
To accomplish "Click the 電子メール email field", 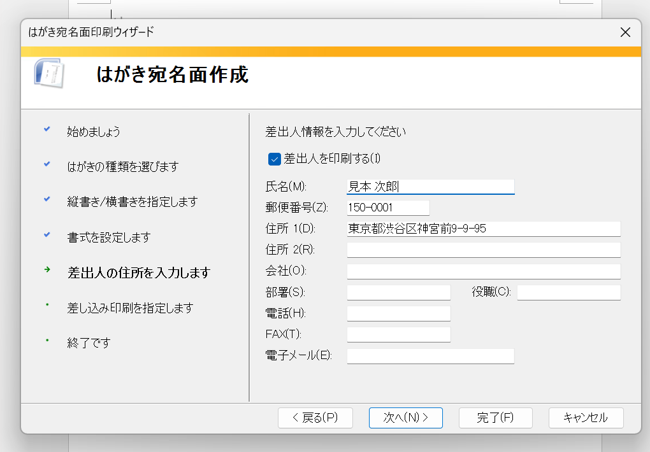I will point(430,356).
